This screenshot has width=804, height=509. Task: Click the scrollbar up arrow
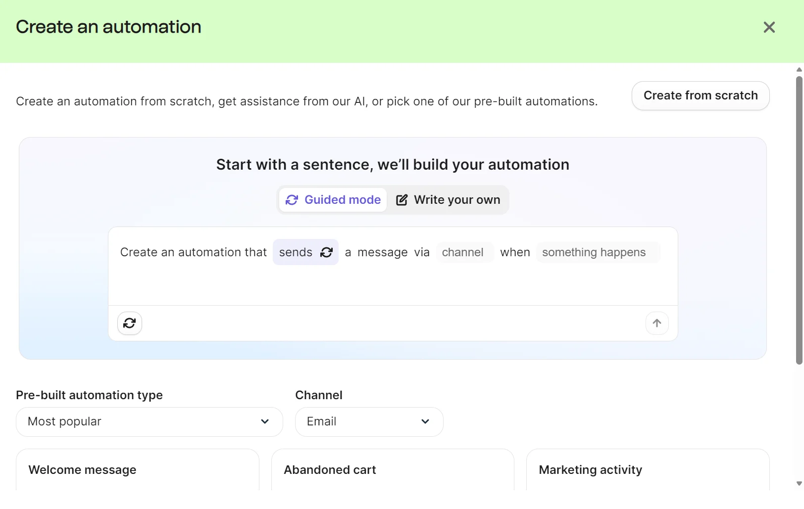pyautogui.click(x=799, y=70)
